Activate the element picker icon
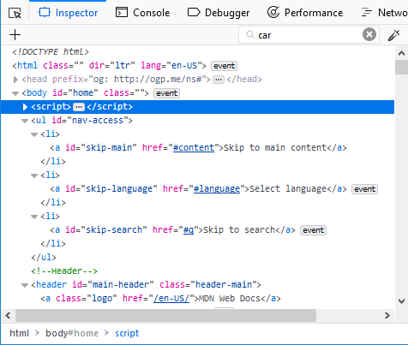The width and height of the screenshot is (408, 345). pos(15,13)
